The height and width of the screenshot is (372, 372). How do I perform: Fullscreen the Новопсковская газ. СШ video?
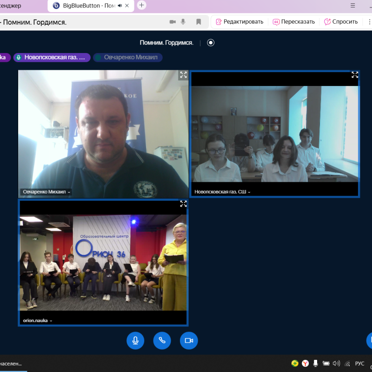tap(355, 75)
